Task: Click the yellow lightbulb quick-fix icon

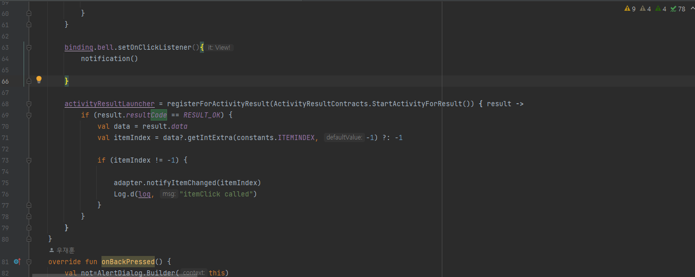Action: point(38,80)
